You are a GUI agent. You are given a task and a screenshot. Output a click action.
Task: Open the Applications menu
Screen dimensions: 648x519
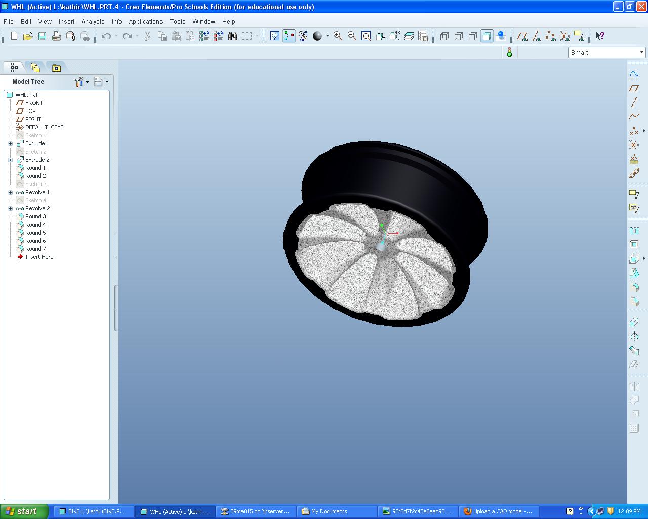(146, 22)
